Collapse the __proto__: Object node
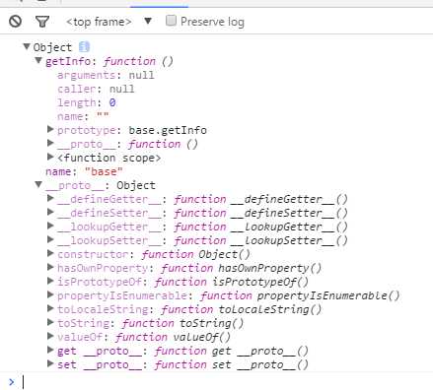 38,184
